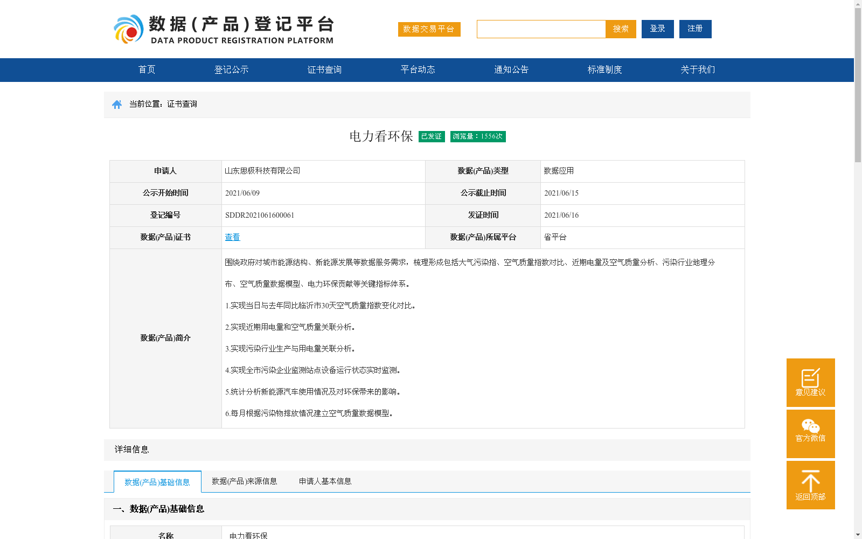The height and width of the screenshot is (539, 862).
Task: Click 查看 to view the certificate
Action: click(232, 237)
